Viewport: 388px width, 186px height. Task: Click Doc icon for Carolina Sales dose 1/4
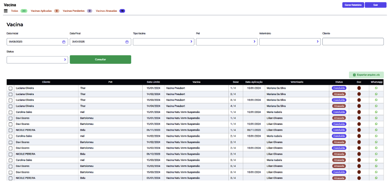pos(359,112)
